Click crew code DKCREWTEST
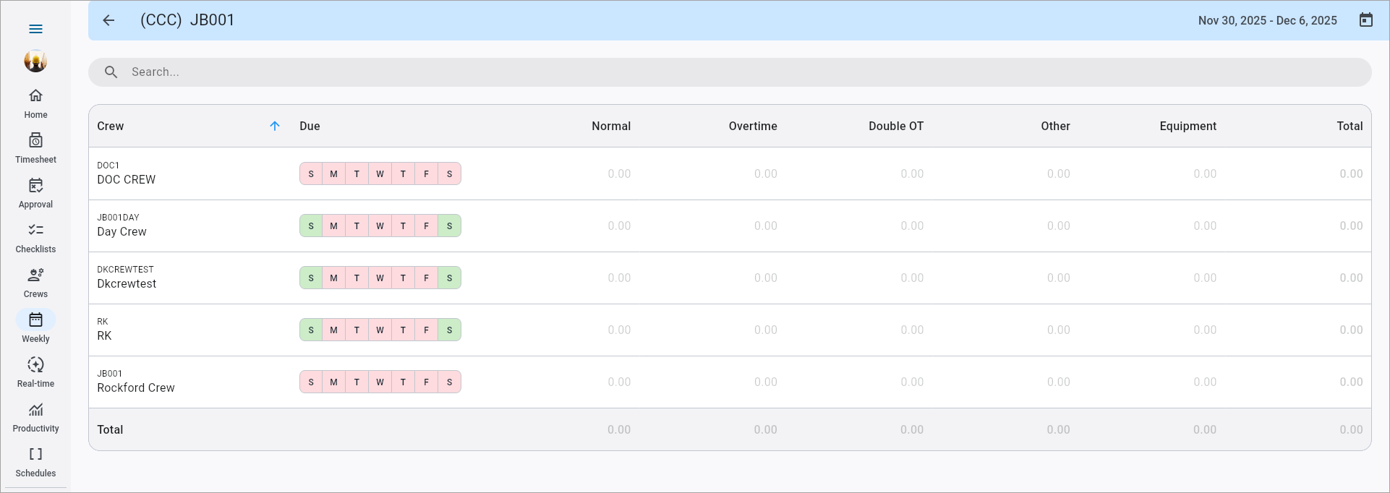 [125, 269]
